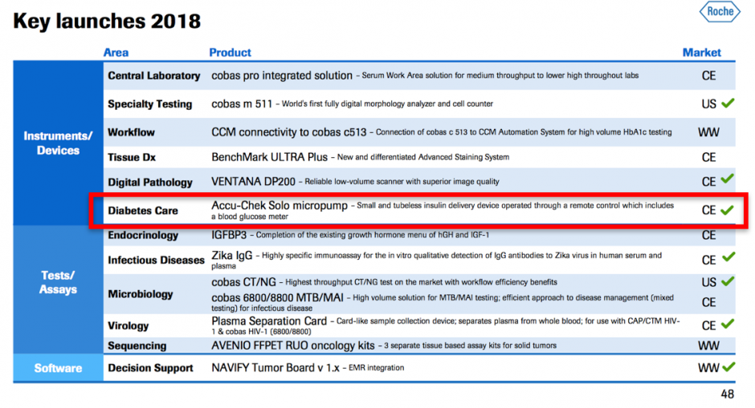The height and width of the screenshot is (408, 755).
Task: Click 'CCM connectivity to cobas c513' product
Action: [289, 132]
